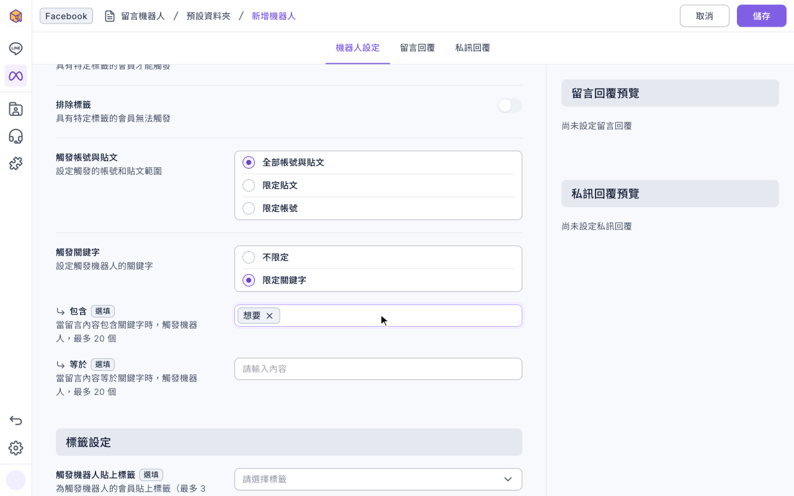Click the 取消 button

[x=705, y=16]
